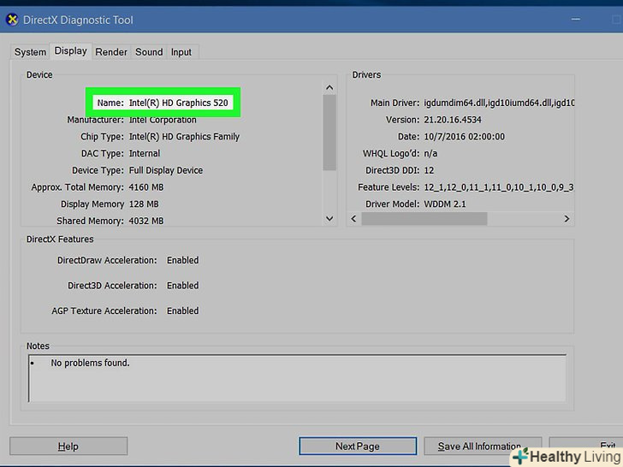Click the Device panel vertical scrollbar thumb
Image resolution: width=623 pixels, height=467 pixels.
coord(329,133)
